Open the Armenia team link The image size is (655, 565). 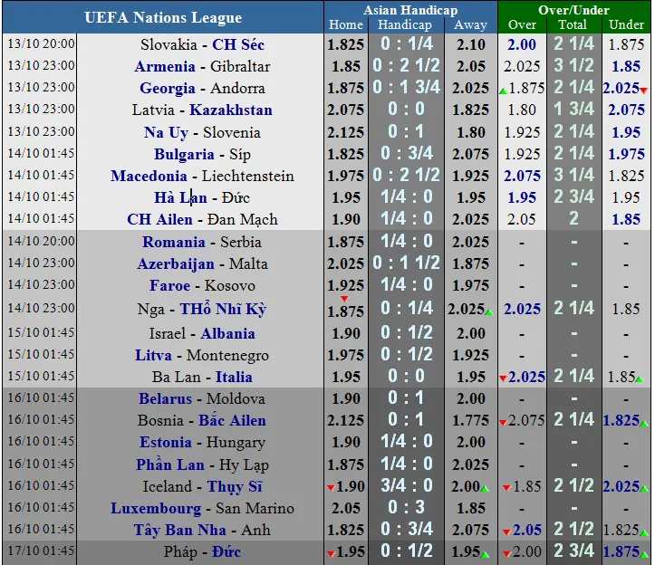point(165,66)
